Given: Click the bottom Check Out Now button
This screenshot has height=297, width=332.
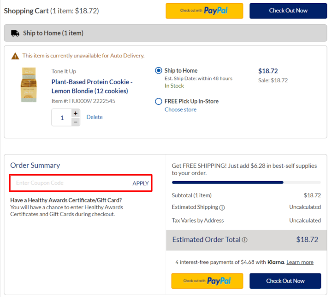Looking at the screenshot, I should click(285, 281).
